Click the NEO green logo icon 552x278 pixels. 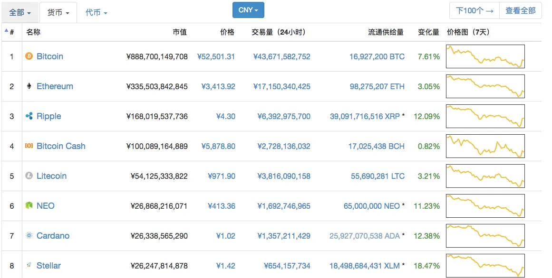click(x=29, y=205)
